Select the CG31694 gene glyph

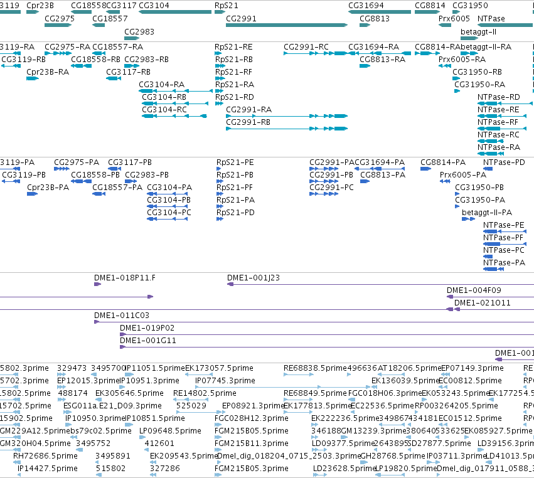pyautogui.click(x=380, y=12)
